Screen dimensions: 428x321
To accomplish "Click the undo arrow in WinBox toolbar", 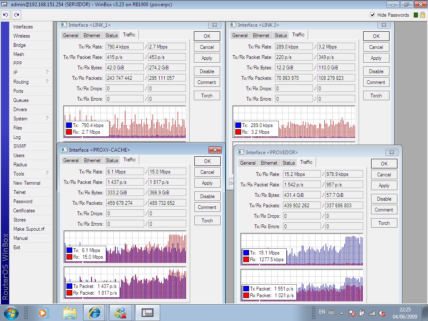I will click(x=5, y=15).
